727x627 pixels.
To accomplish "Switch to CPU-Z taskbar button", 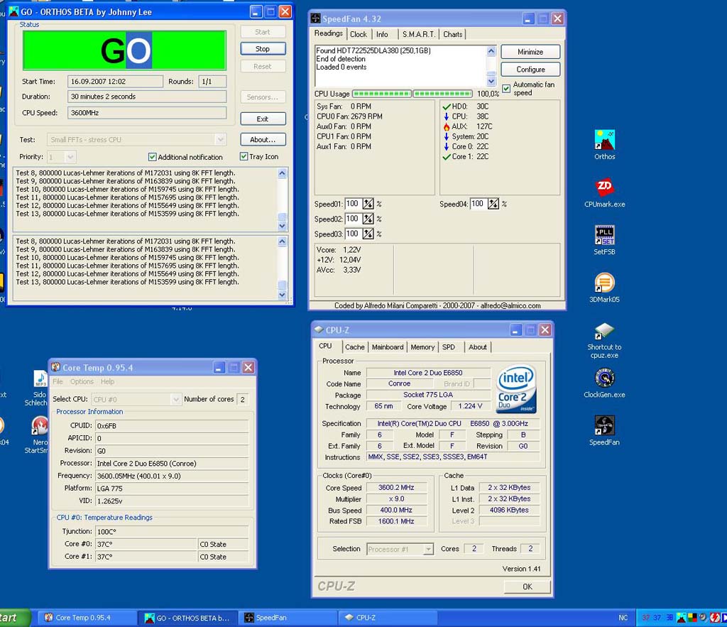I will [x=390, y=618].
